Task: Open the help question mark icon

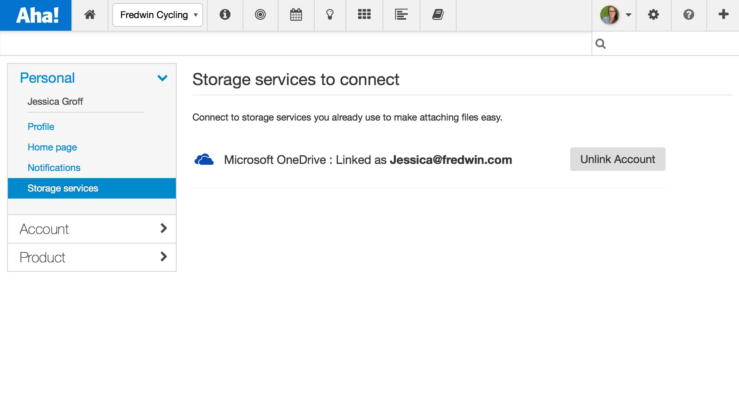Action: [x=689, y=15]
